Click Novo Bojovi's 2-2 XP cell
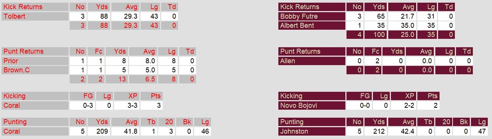 pos(403,105)
